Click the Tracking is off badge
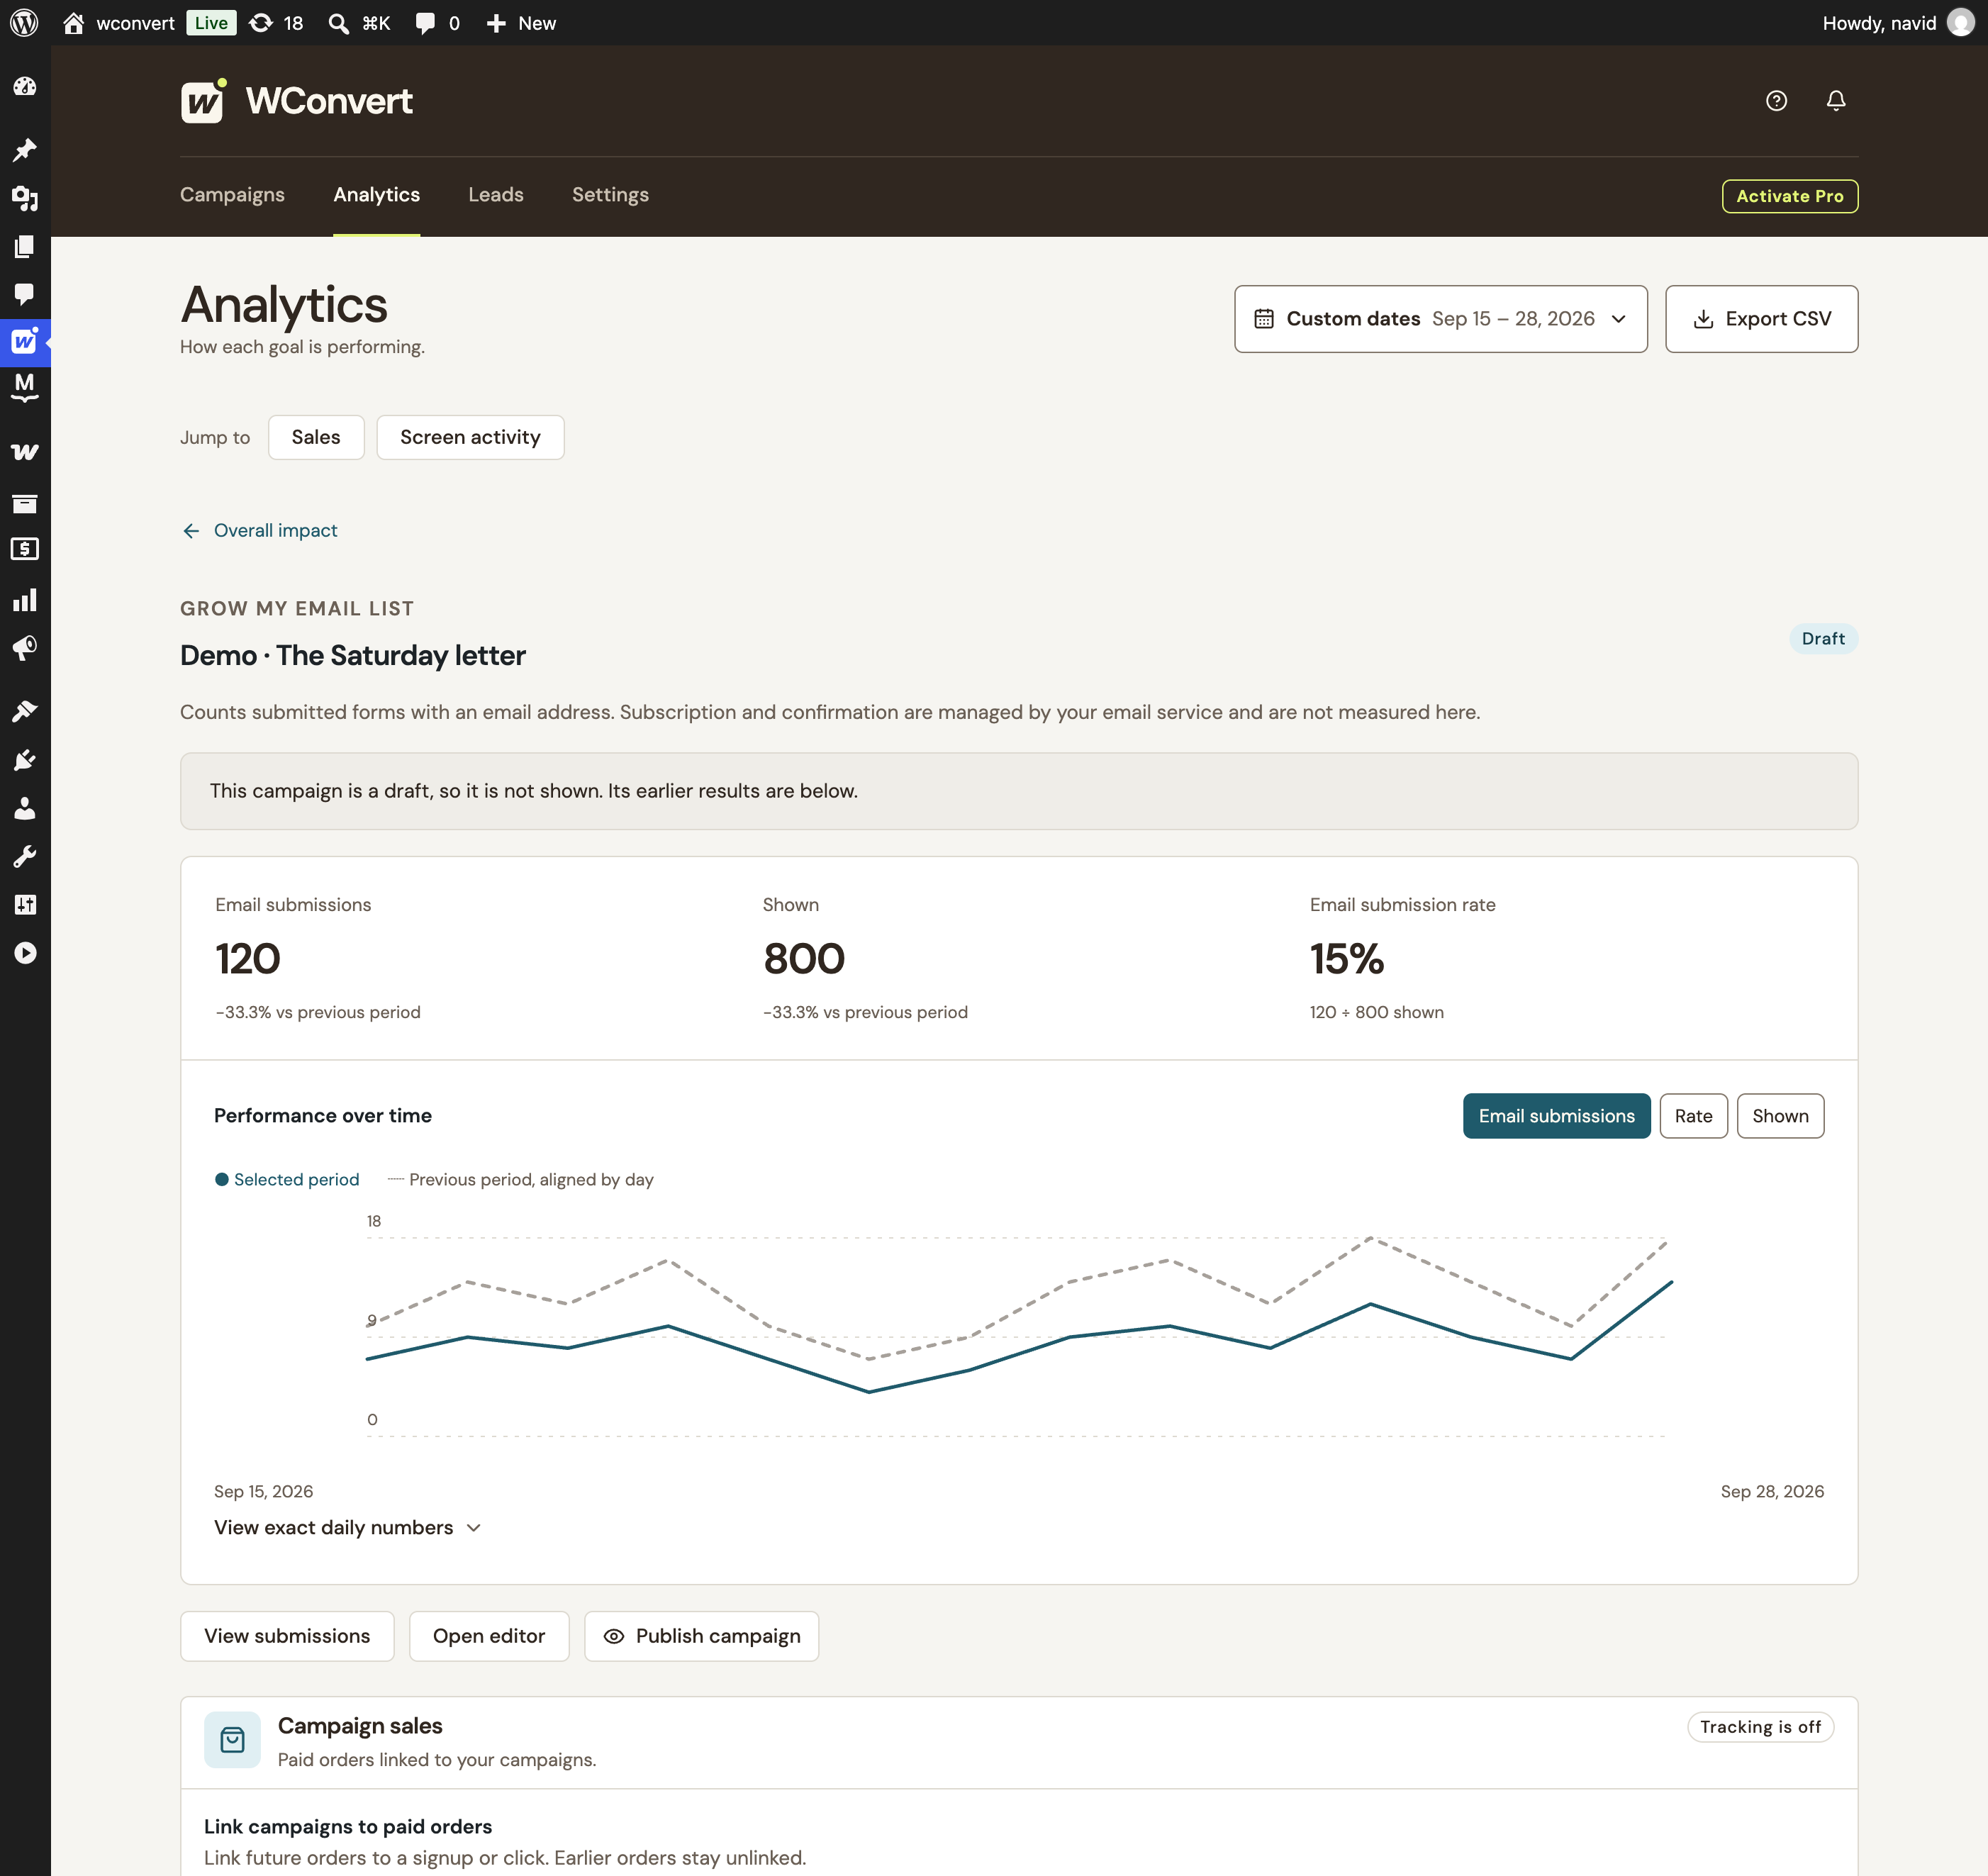The image size is (1988, 1876). (x=1760, y=1727)
